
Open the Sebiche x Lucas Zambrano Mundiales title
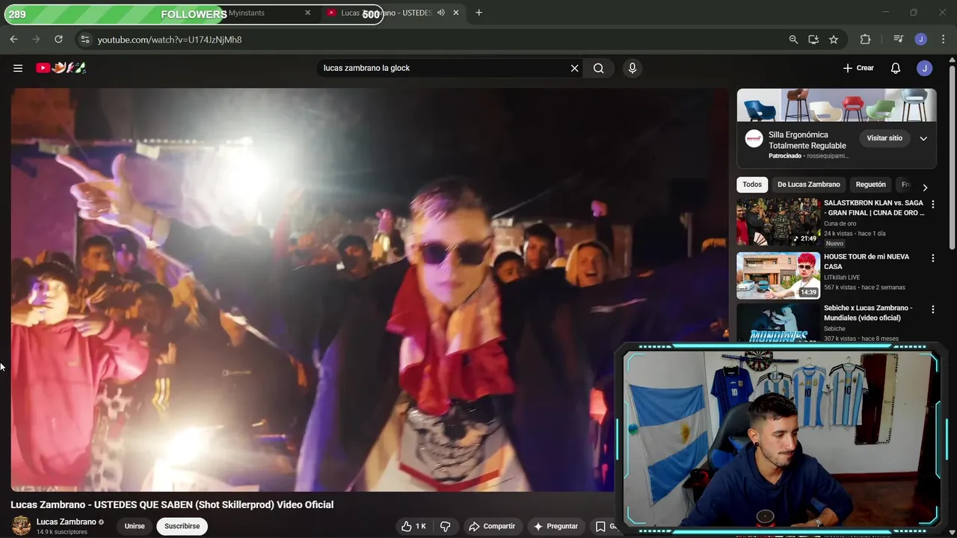(868, 313)
